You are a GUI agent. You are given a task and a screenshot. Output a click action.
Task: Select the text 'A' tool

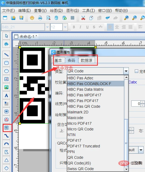pos(6,95)
